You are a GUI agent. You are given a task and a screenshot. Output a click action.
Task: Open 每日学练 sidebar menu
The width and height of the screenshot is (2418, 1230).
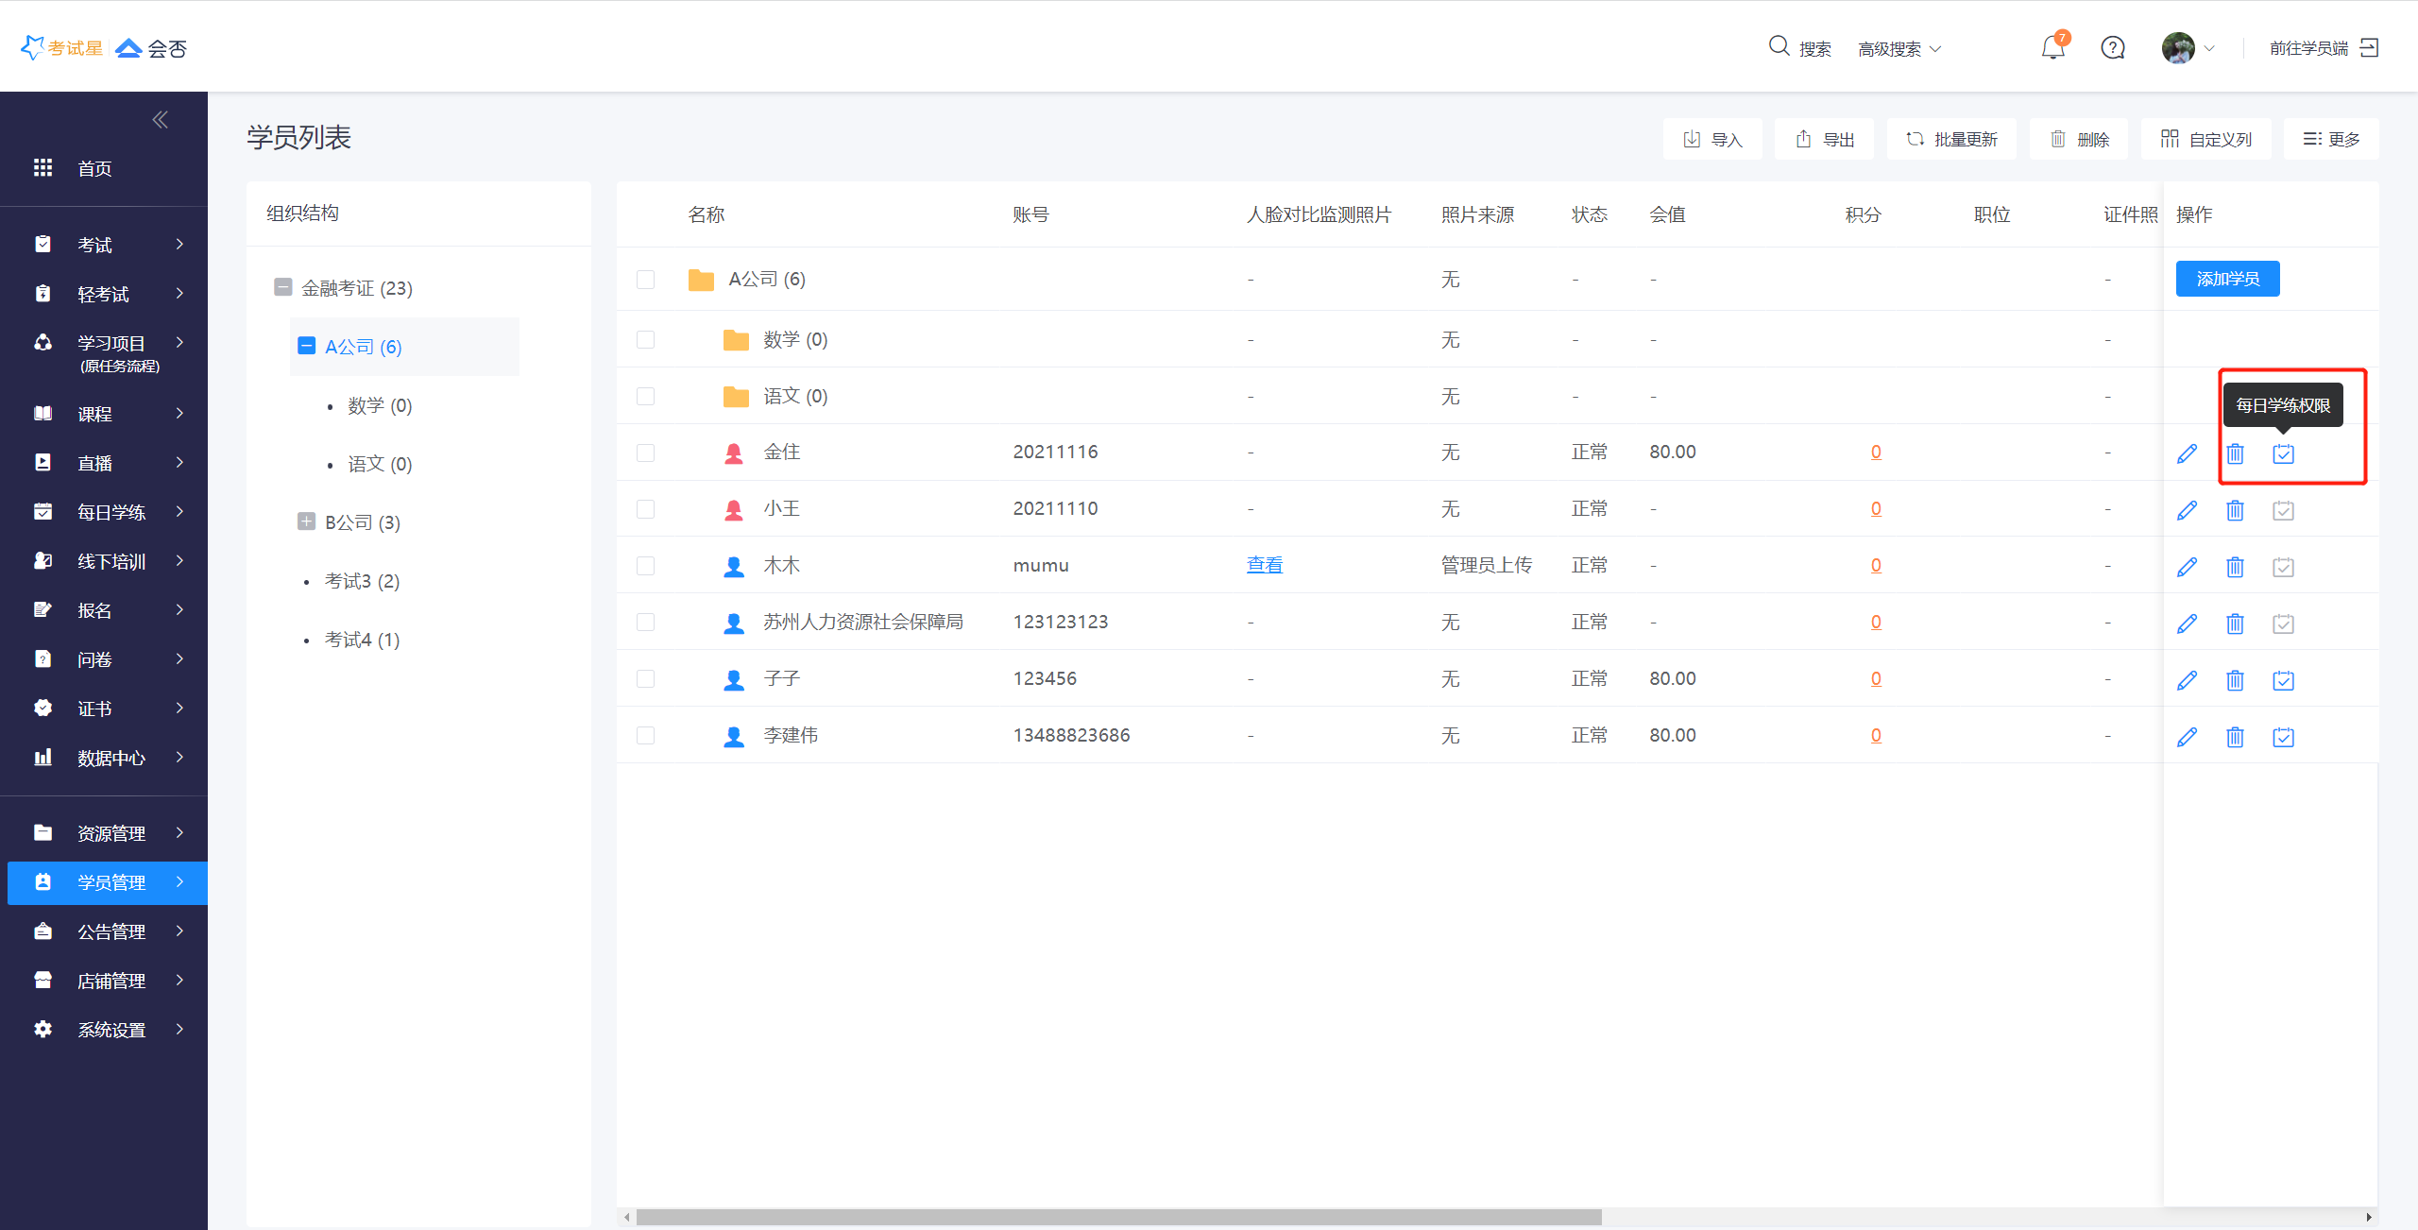[111, 512]
